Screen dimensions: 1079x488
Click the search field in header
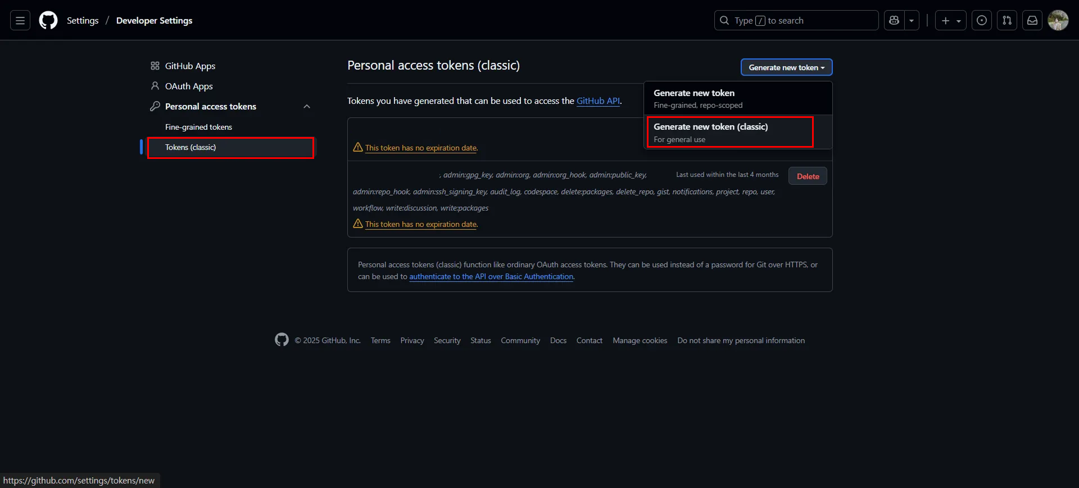point(796,21)
